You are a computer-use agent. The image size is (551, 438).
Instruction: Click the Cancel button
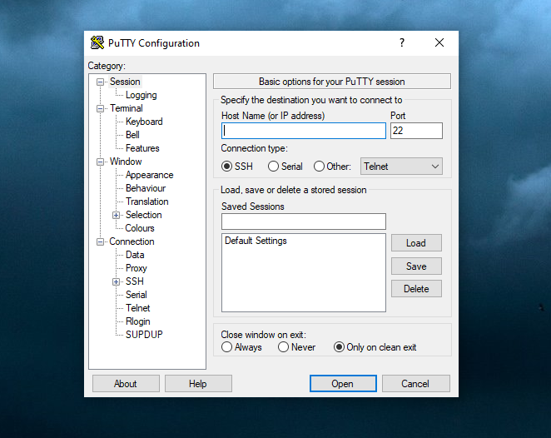415,384
